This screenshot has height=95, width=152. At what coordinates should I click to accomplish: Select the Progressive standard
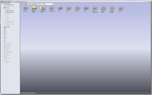[x=8, y=61]
